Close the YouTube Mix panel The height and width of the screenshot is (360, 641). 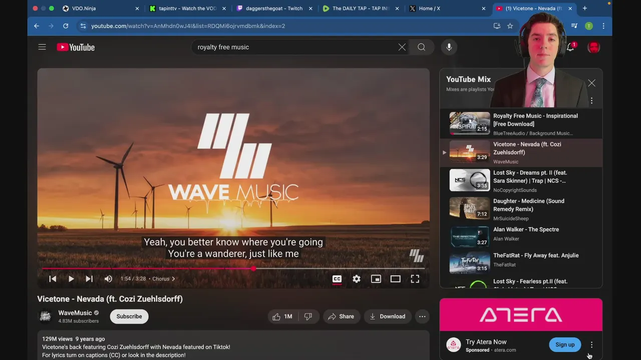(x=591, y=83)
